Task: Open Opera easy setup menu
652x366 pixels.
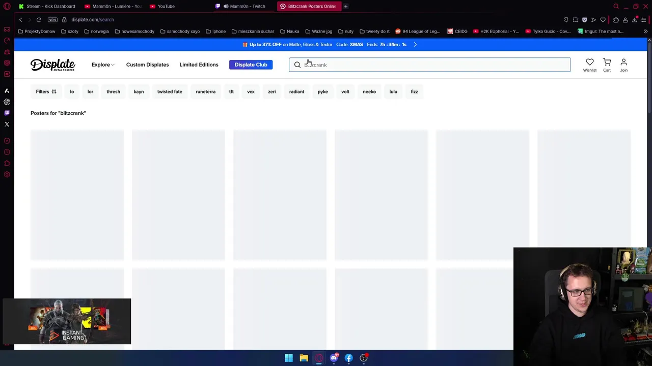Action: click(643, 20)
